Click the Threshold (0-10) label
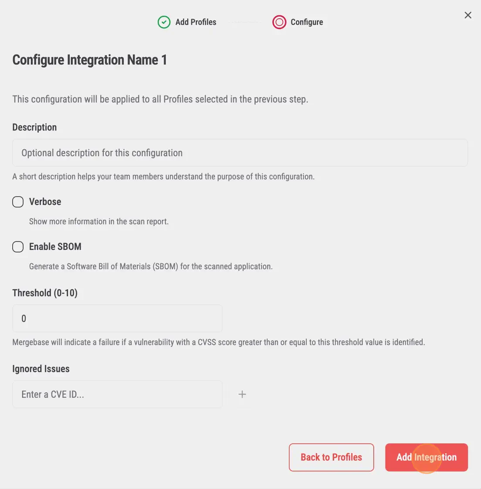 point(45,293)
